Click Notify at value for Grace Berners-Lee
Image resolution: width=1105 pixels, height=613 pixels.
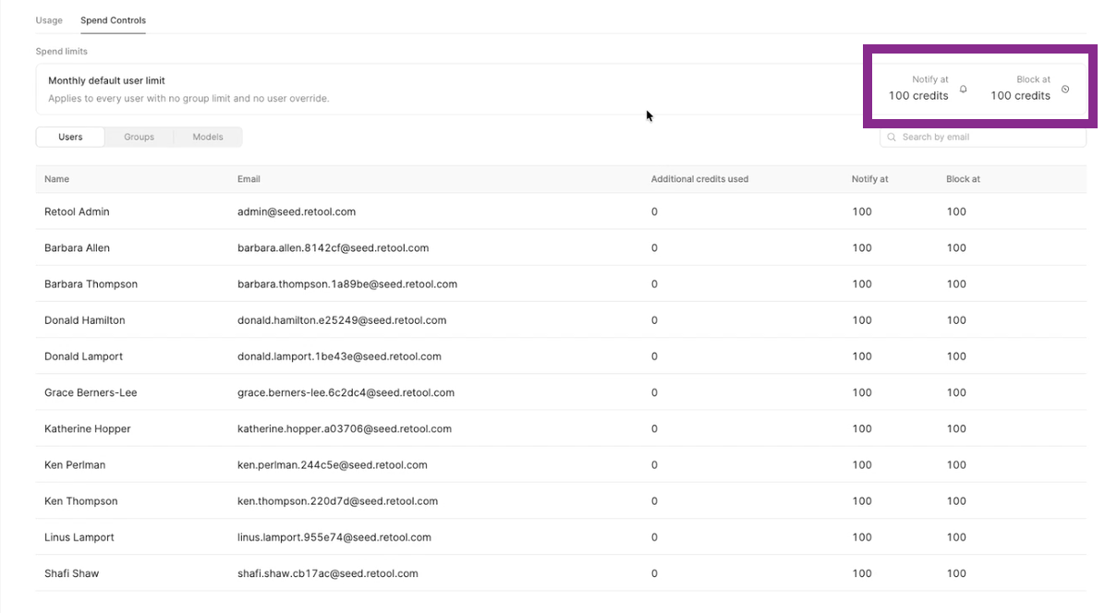[x=862, y=392]
